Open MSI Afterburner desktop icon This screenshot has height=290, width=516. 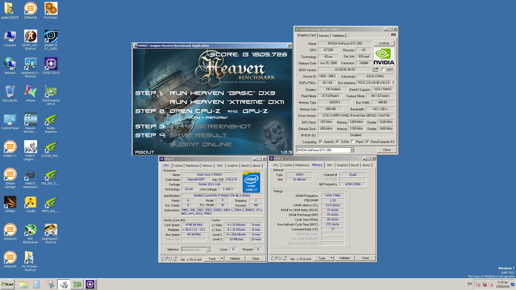point(30,234)
